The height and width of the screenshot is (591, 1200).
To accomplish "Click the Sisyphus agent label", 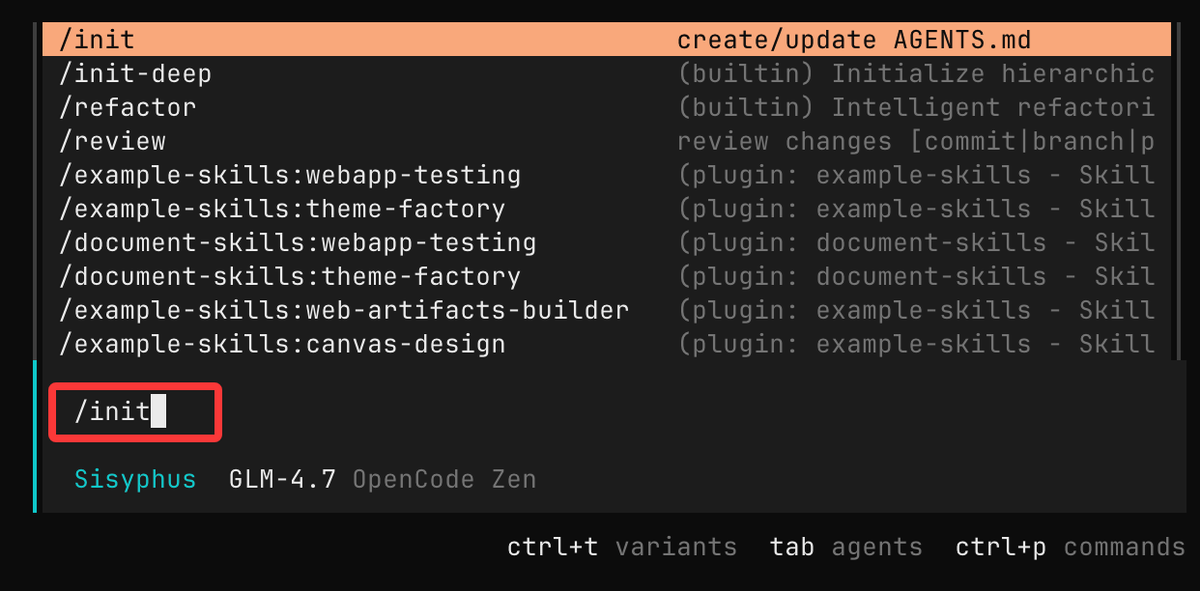I will (x=135, y=479).
